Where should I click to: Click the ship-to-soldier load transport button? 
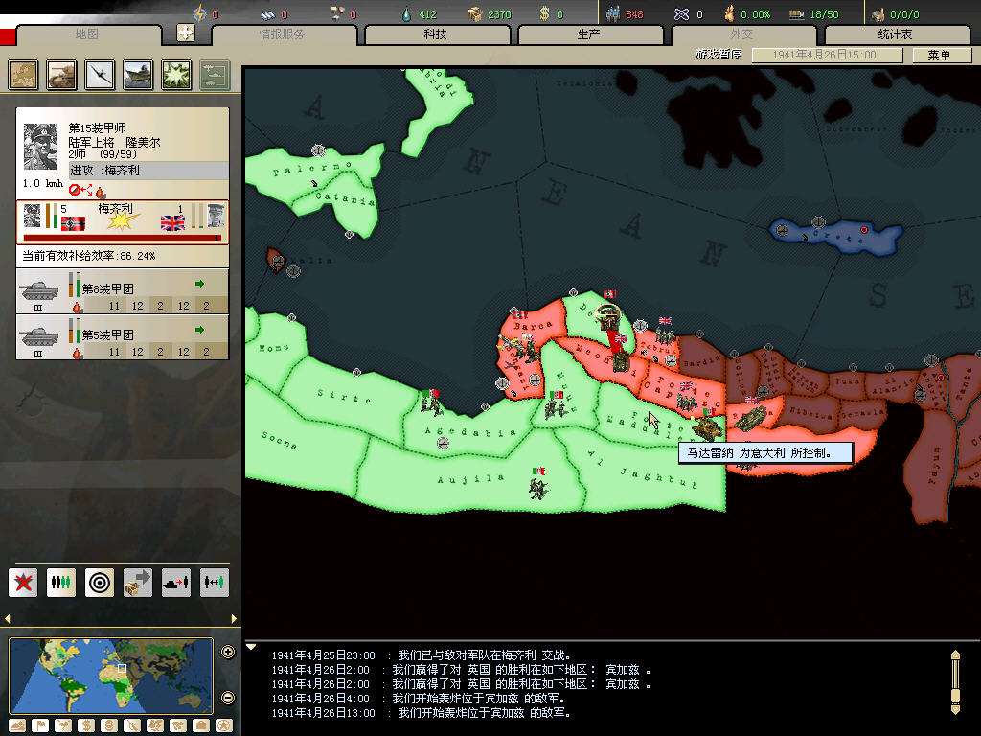click(x=176, y=583)
